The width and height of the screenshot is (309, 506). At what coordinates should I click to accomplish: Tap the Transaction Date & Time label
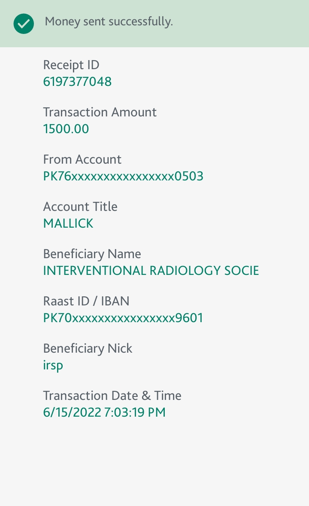coord(112,396)
